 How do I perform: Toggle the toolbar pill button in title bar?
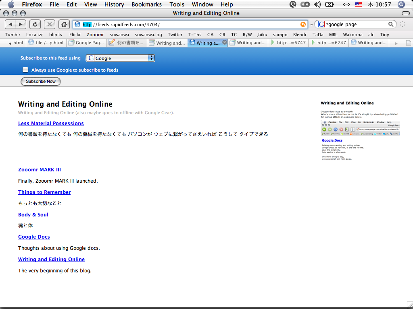point(406,13)
